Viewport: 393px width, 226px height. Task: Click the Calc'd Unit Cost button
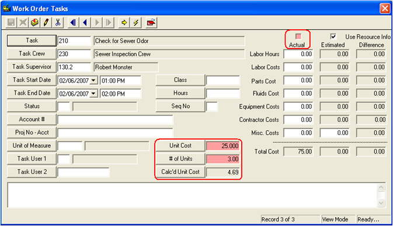click(180, 172)
